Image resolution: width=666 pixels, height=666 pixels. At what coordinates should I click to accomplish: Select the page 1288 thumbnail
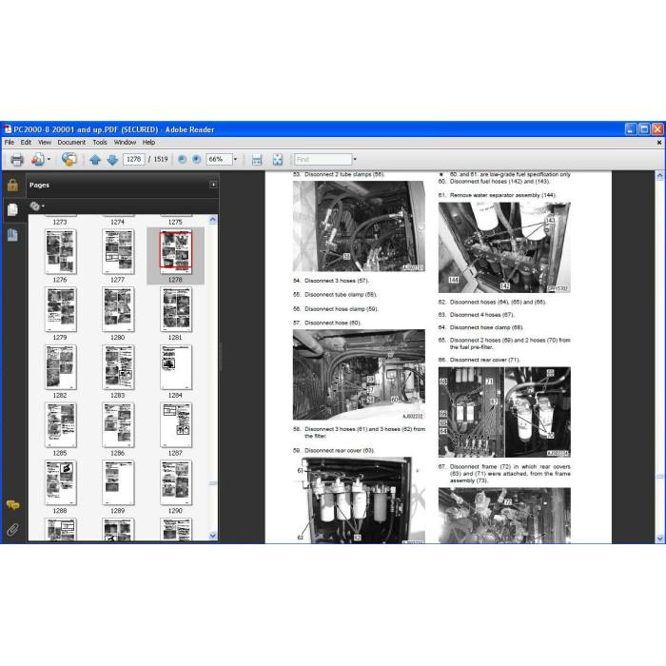click(60, 482)
